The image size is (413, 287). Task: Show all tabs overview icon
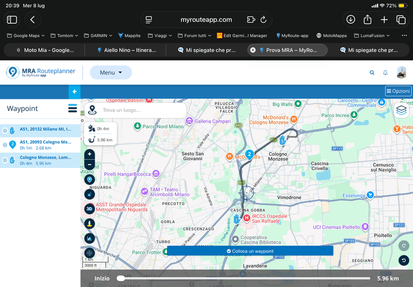pyautogui.click(x=401, y=20)
